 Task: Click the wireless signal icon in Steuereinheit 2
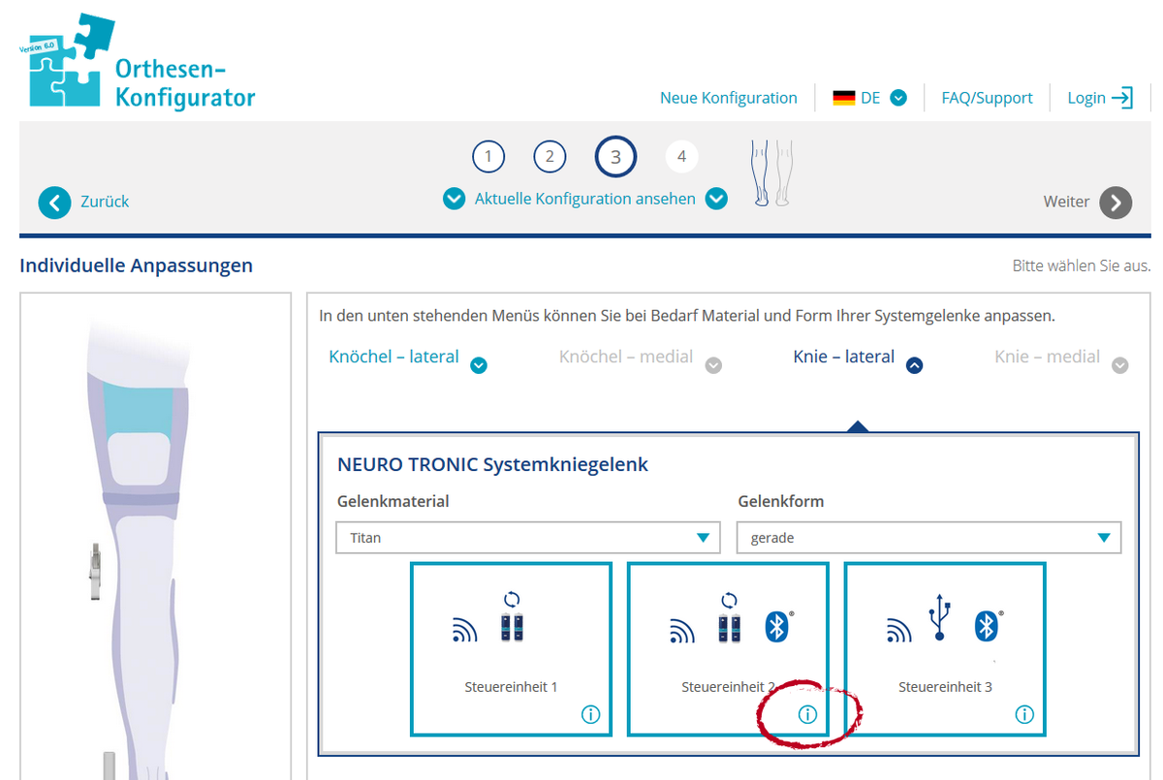click(682, 632)
